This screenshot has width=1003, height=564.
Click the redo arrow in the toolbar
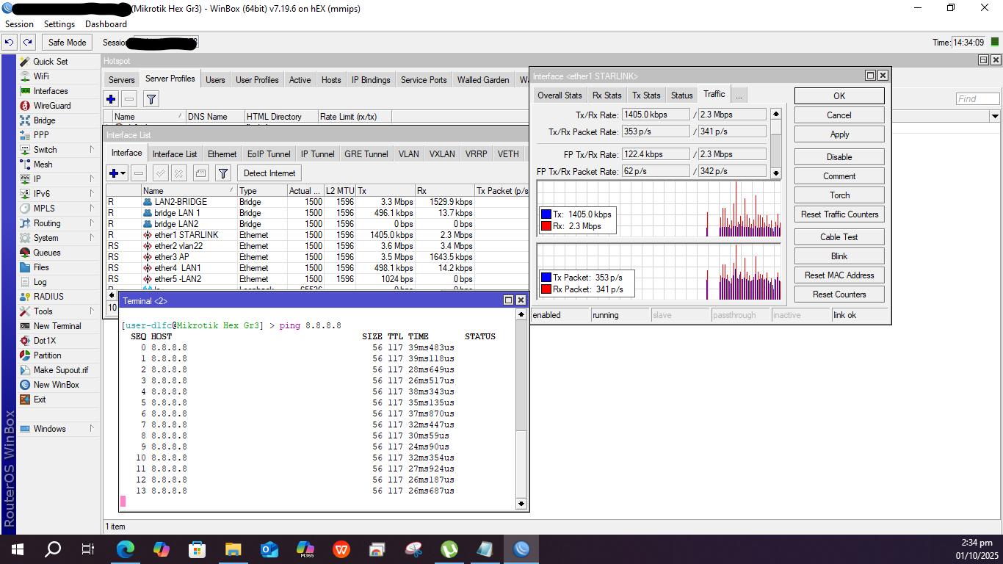click(x=28, y=43)
